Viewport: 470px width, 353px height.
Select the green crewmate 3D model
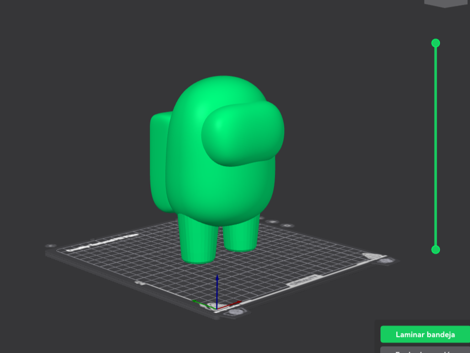217,169
